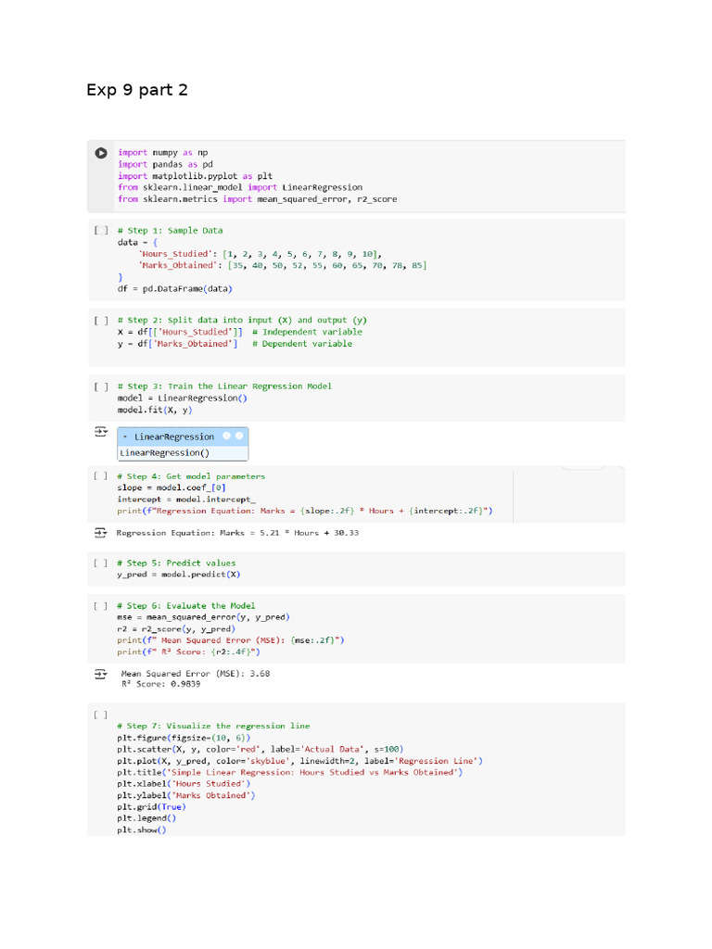The height and width of the screenshot is (949, 712).
Task: Click the first small round icon in LinearRegression header
Action: [227, 436]
